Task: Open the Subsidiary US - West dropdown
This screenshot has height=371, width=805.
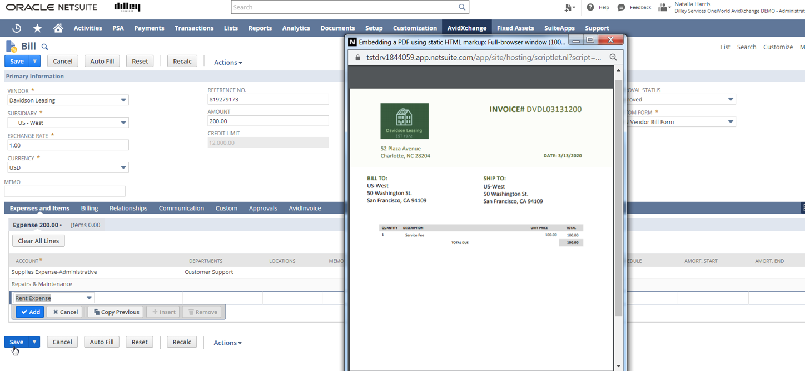Action: (x=123, y=123)
